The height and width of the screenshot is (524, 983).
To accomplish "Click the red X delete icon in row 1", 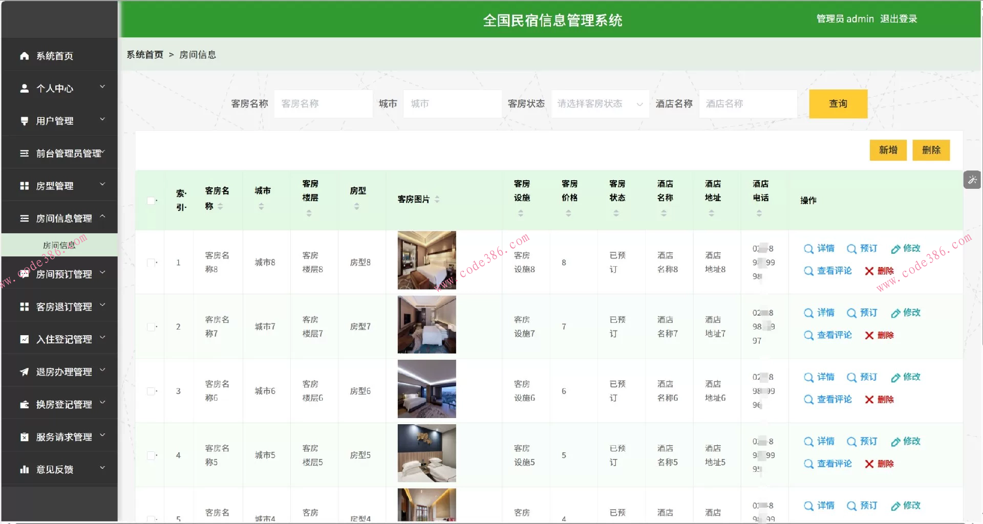I will 869,271.
